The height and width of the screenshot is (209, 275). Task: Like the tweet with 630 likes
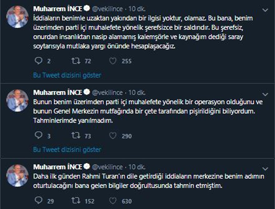pyautogui.click(x=113, y=201)
